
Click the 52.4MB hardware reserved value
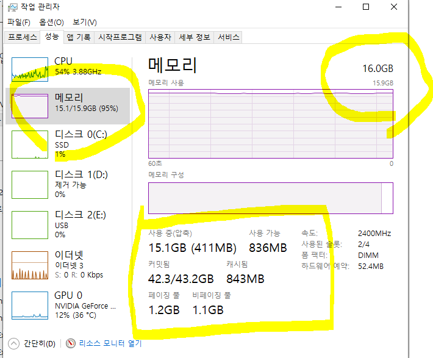[x=371, y=267]
